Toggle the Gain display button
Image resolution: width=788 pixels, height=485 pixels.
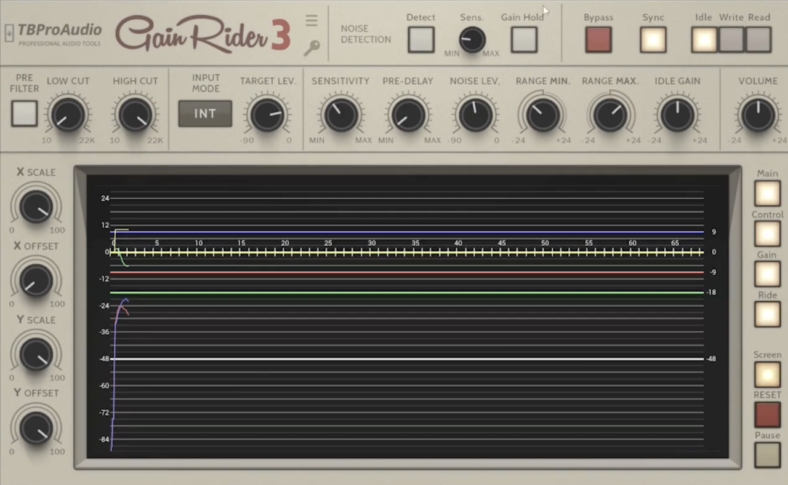click(x=767, y=274)
